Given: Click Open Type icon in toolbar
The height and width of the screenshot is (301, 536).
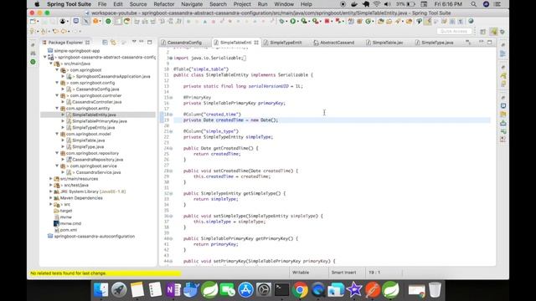Looking at the screenshot, I should 380,21.
